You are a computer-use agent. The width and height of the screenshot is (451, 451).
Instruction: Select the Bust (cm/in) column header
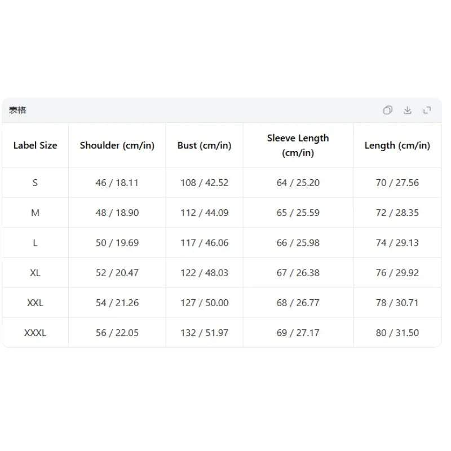tap(204, 145)
